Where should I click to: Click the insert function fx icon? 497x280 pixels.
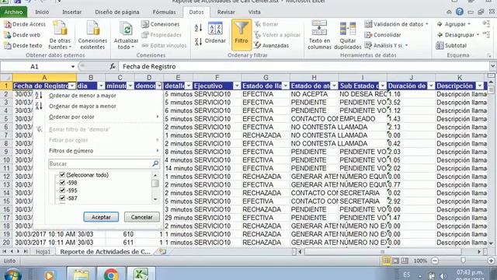coord(112,66)
